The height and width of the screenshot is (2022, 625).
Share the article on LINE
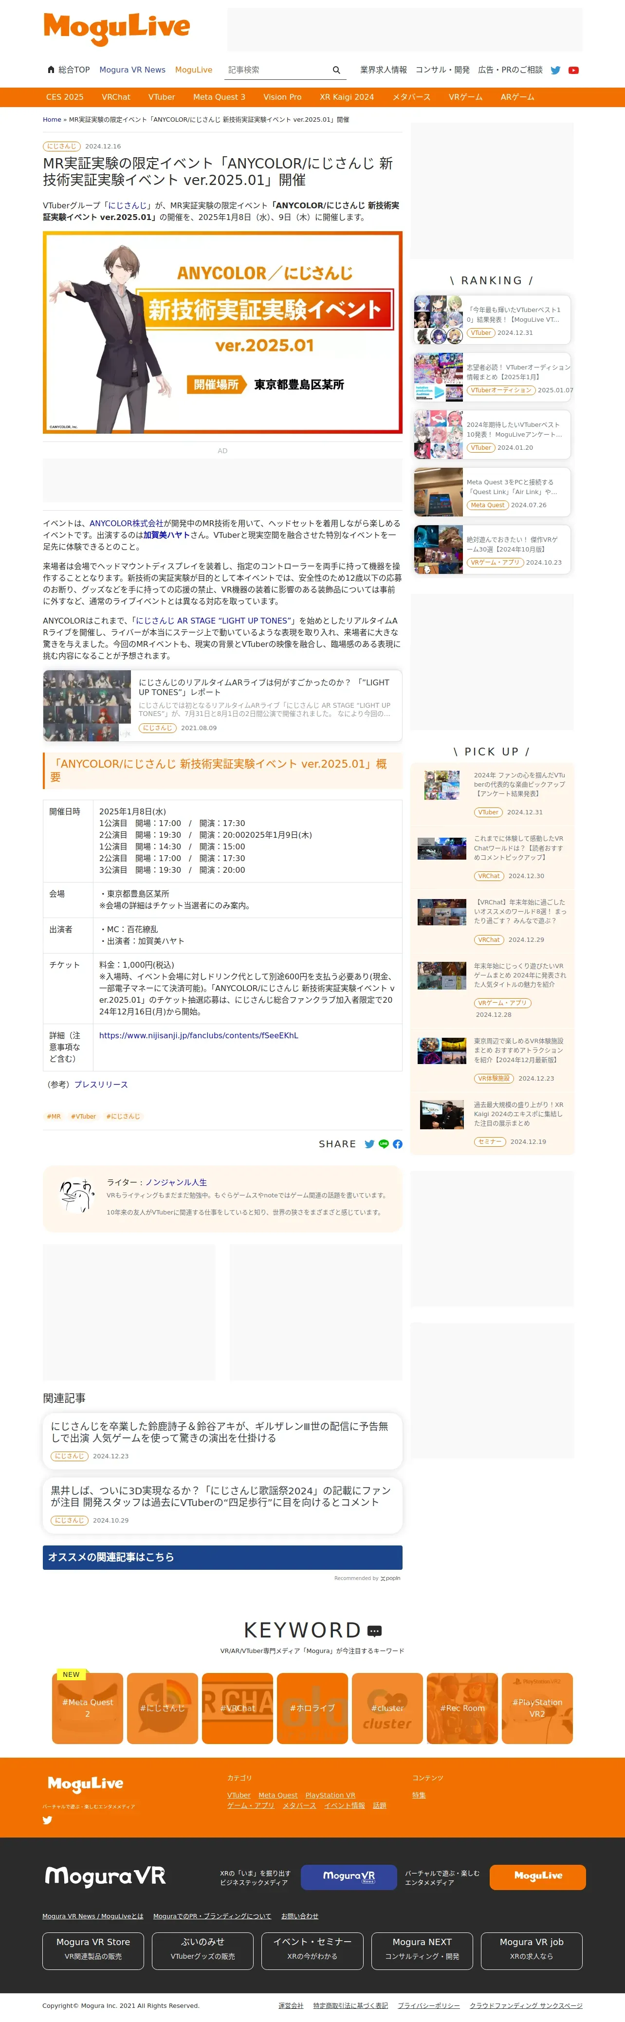click(x=384, y=1144)
